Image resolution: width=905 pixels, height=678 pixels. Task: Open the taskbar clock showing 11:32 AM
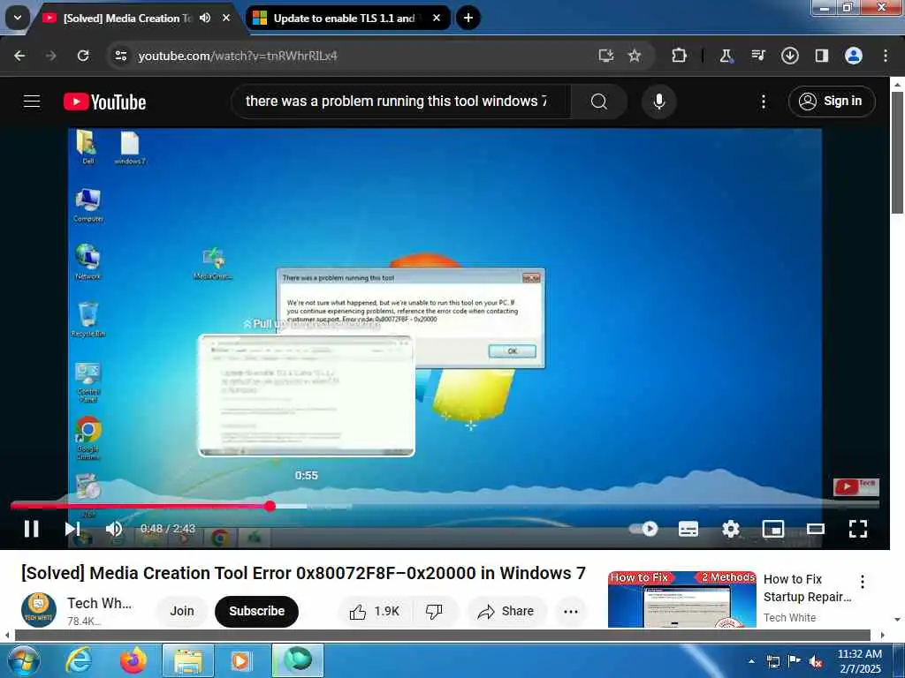tap(860, 661)
